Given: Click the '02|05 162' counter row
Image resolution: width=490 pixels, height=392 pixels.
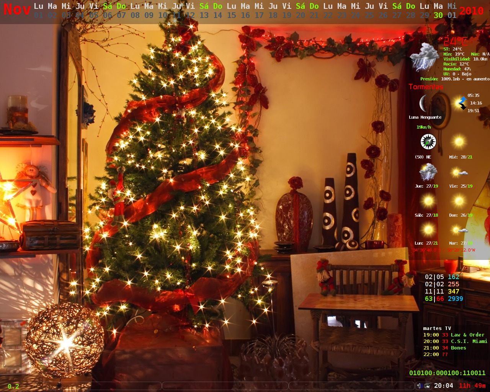Looking at the screenshot, I should tap(442, 277).
